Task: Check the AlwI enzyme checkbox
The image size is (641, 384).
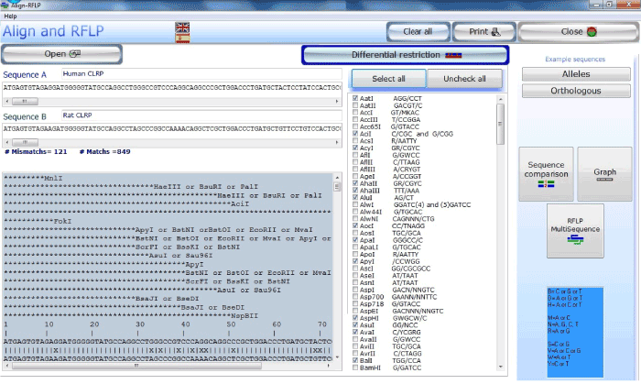Action: pyautogui.click(x=355, y=204)
